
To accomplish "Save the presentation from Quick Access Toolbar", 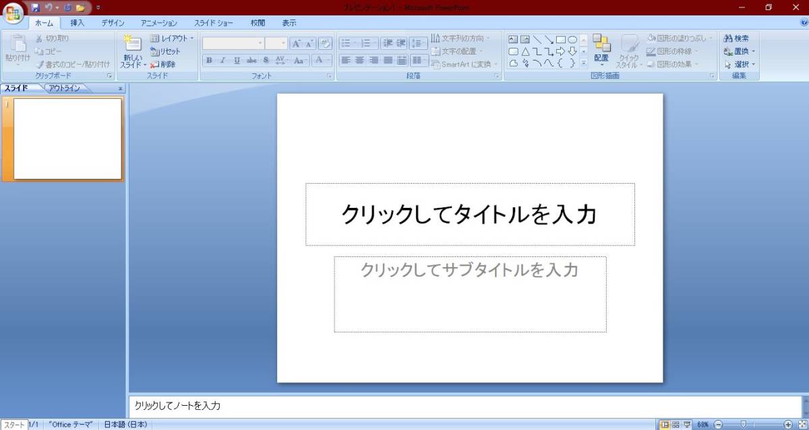I will (x=36, y=7).
